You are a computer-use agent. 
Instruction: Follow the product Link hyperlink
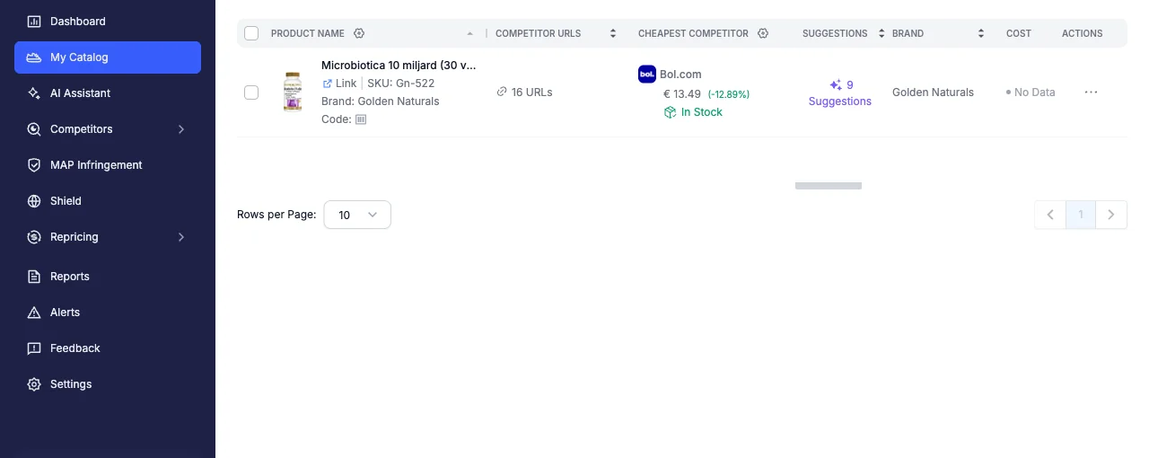coord(346,84)
